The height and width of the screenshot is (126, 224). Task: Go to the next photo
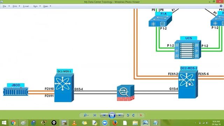pos(120,115)
